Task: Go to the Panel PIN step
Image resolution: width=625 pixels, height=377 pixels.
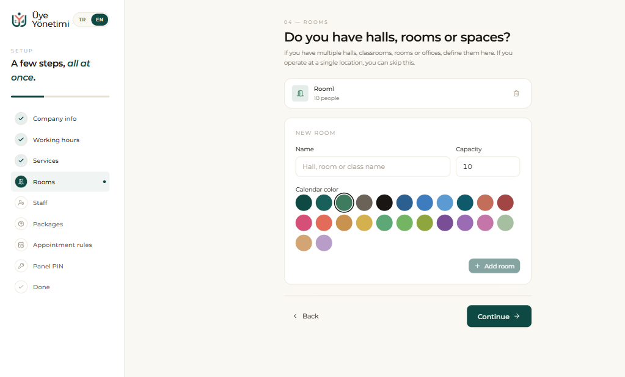Action: coord(60,266)
